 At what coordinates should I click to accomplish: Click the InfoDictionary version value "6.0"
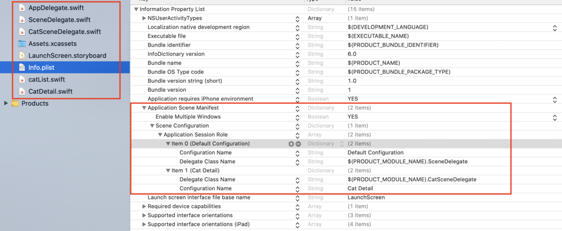(x=352, y=54)
